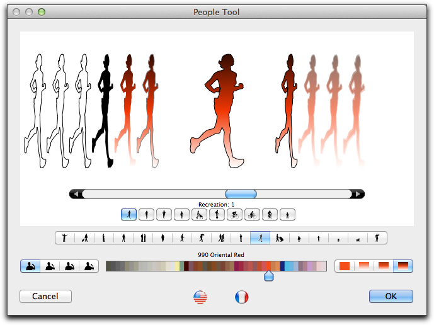Click the Cancel button
This screenshot has width=434, height=325.
click(x=46, y=296)
